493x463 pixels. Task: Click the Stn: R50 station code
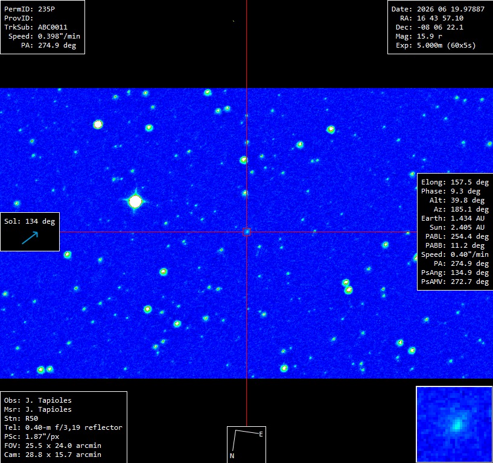(21, 418)
